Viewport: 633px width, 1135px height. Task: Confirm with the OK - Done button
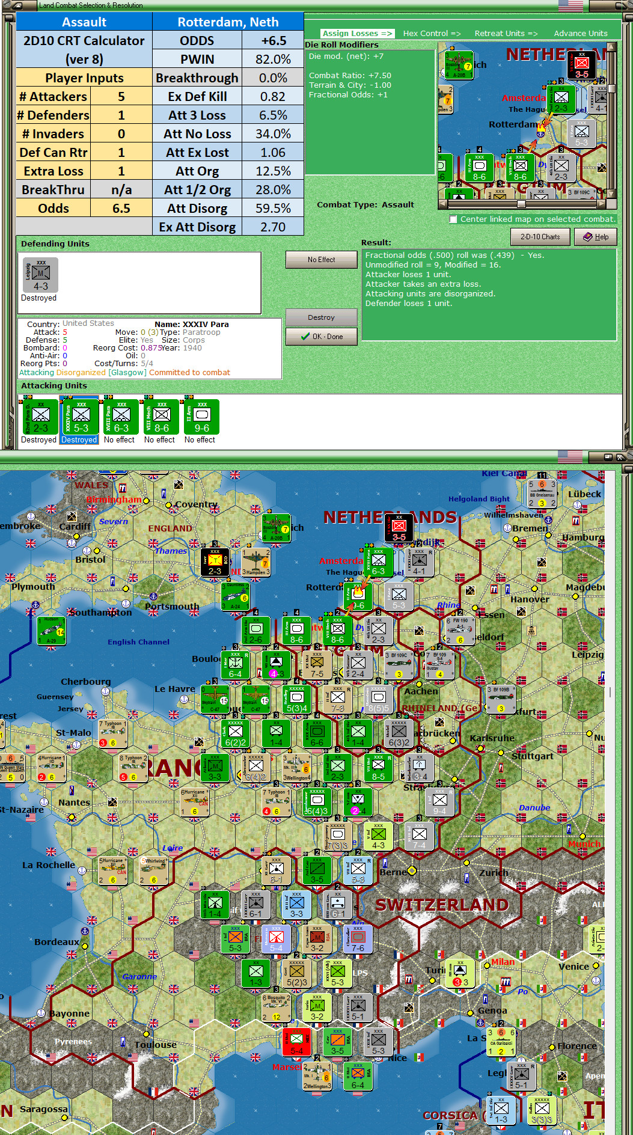[322, 337]
